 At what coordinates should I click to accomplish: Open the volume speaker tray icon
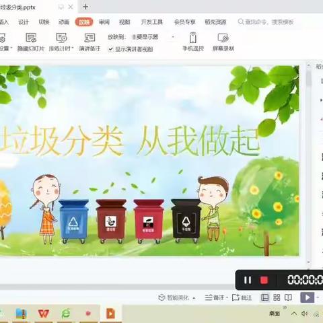[x=304, y=314]
